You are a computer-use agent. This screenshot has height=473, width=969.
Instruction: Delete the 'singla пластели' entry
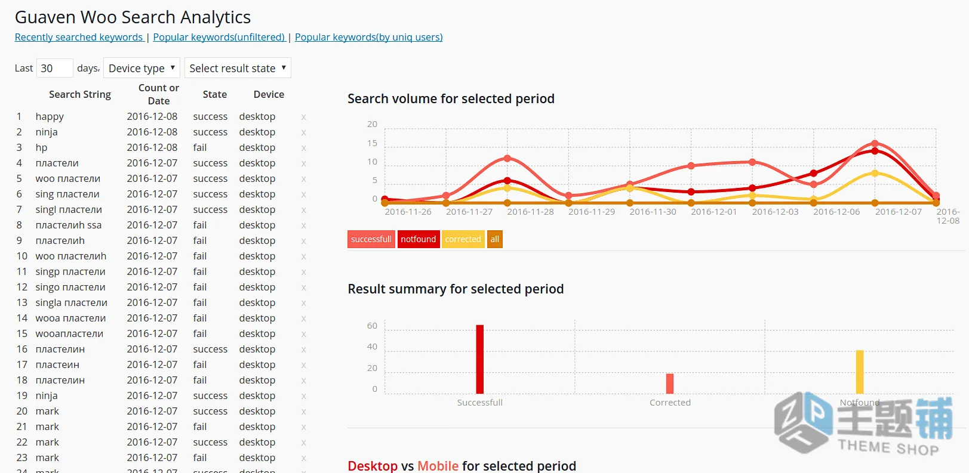tap(304, 303)
